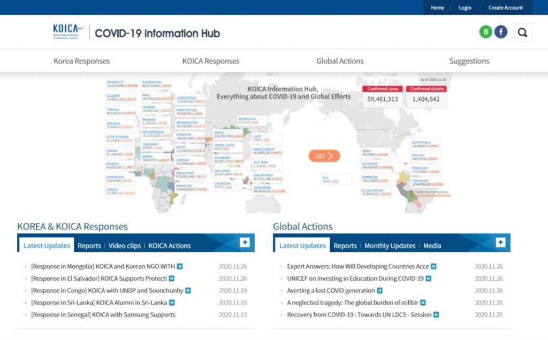548x340 pixels.
Task: Click new badge beside Averting a lost COVID generation
Action: 379,291
